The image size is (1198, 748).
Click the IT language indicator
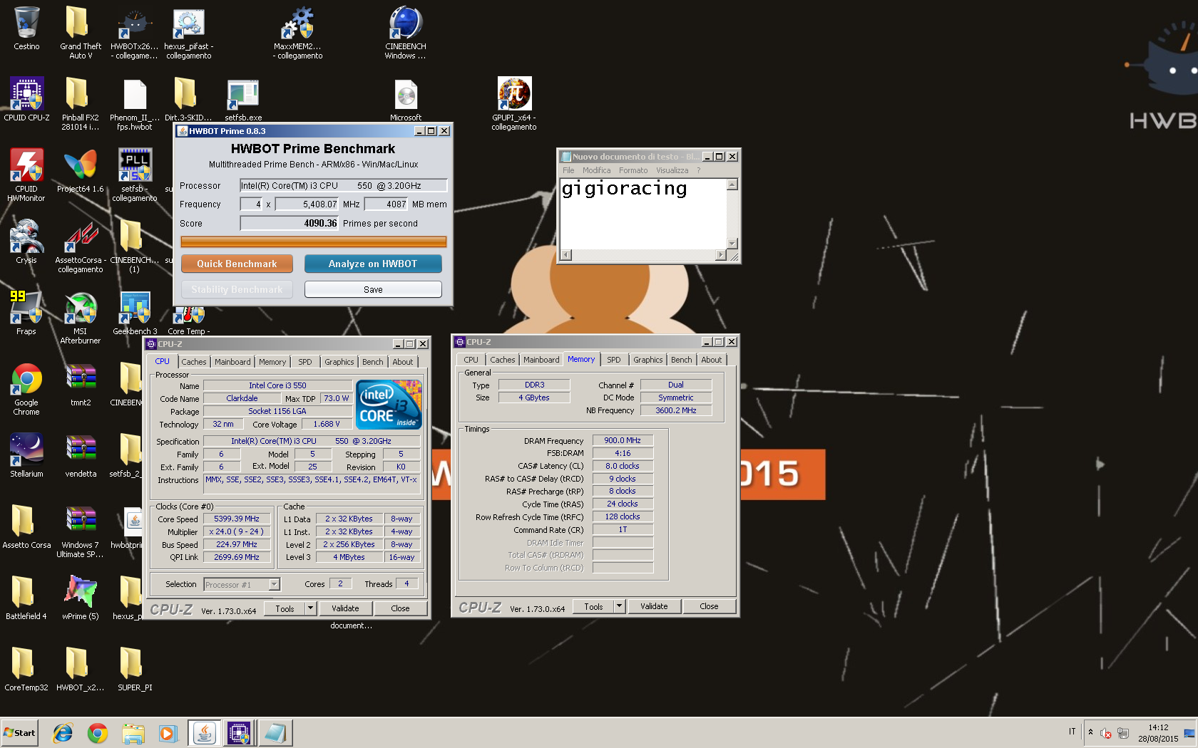pos(1072,732)
